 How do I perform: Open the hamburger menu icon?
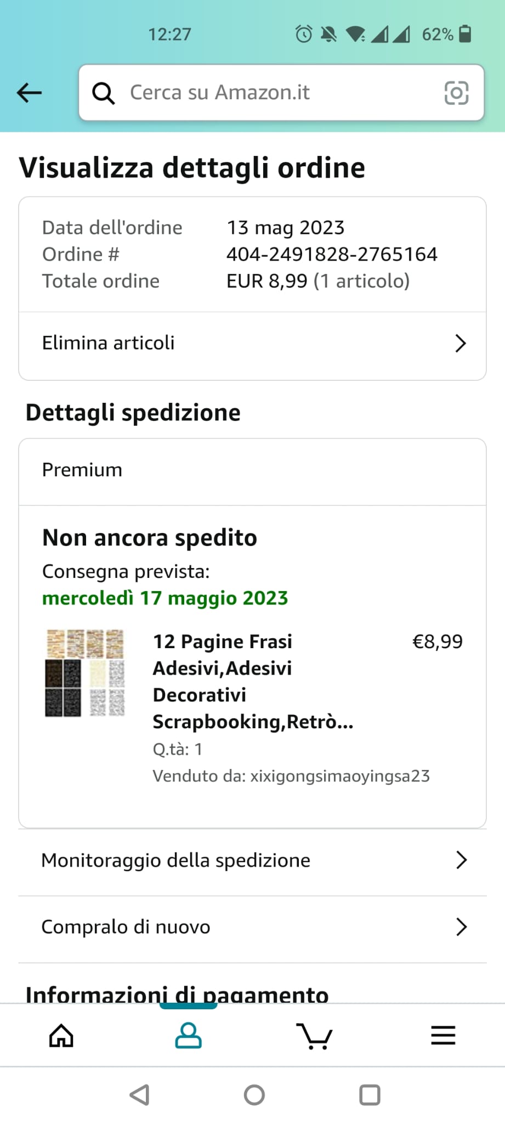442,1036
